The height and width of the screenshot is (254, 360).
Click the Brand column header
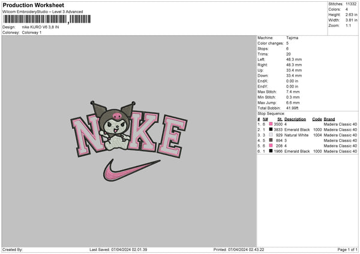point(329,119)
